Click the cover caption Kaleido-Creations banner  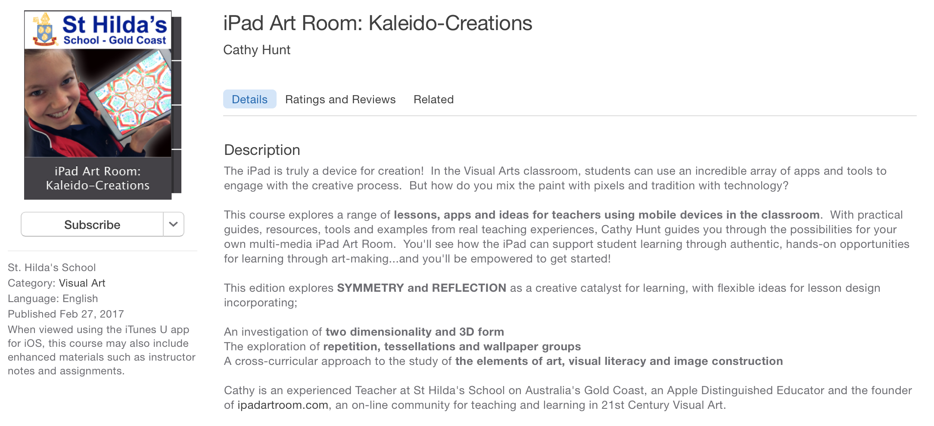98,178
